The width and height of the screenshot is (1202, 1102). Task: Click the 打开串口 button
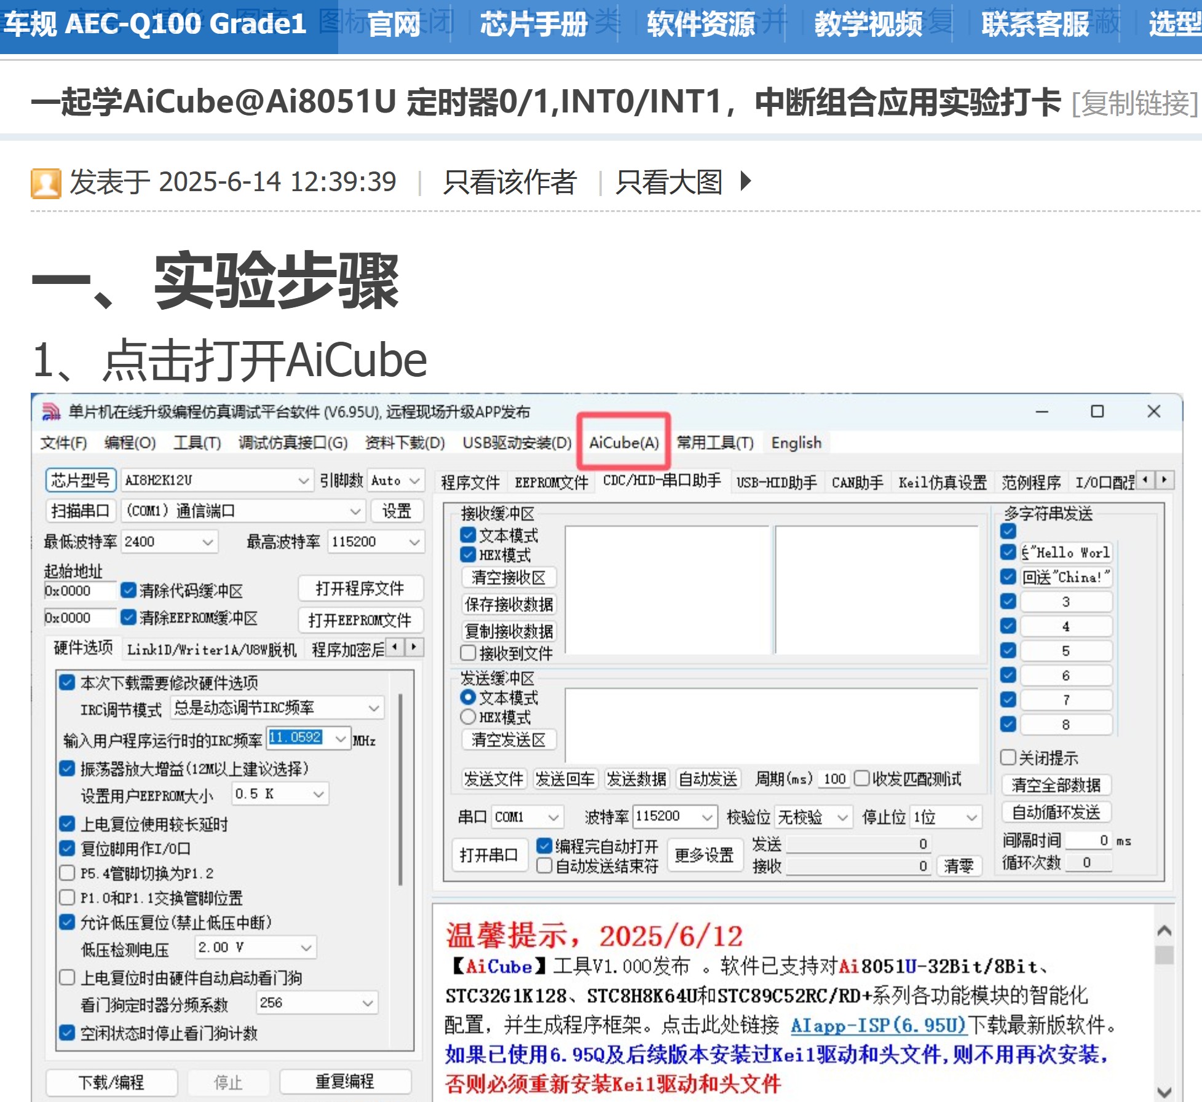pos(489,855)
